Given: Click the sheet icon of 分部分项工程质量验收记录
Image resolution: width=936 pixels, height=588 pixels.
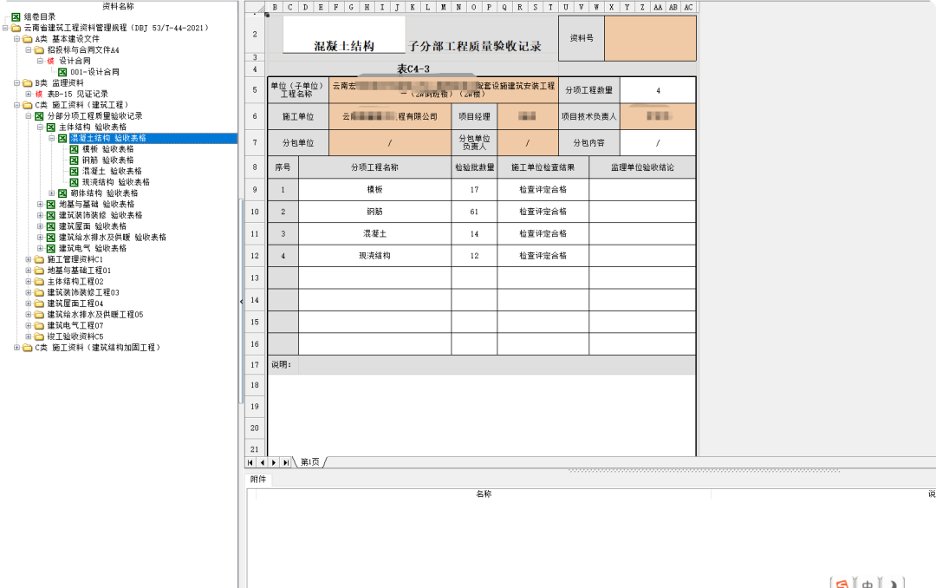Looking at the screenshot, I should [39, 116].
